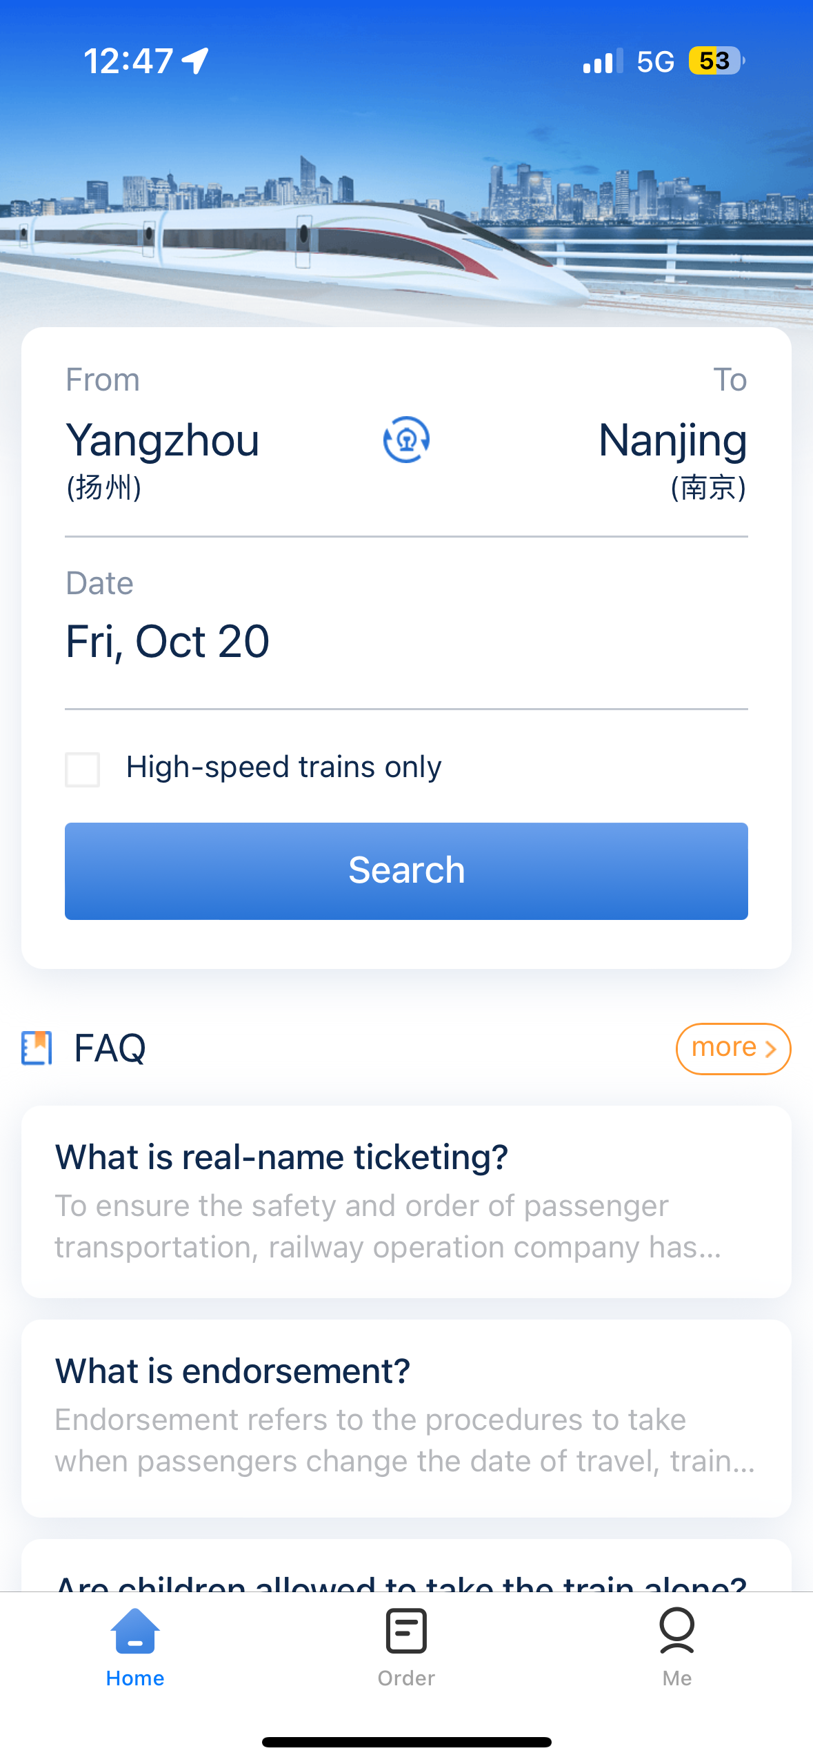Tap the Home tab icon
The image size is (813, 1764).
135,1631
